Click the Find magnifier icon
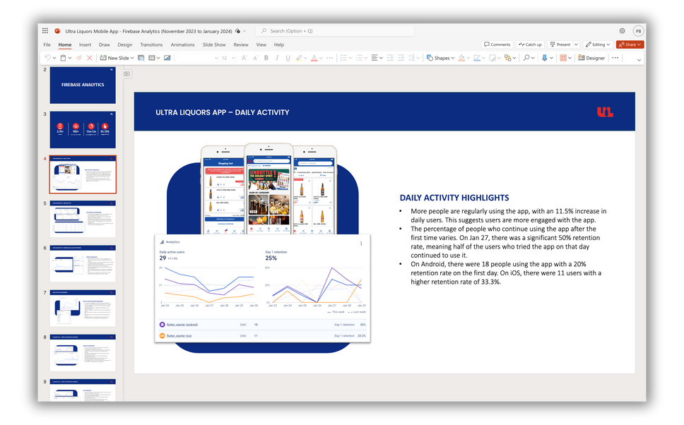 (x=526, y=58)
